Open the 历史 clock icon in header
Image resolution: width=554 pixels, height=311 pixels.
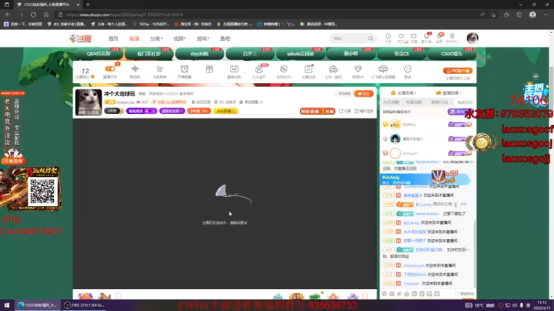coord(388,37)
